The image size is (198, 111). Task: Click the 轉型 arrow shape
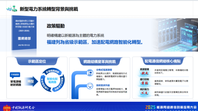click(x=31, y=81)
